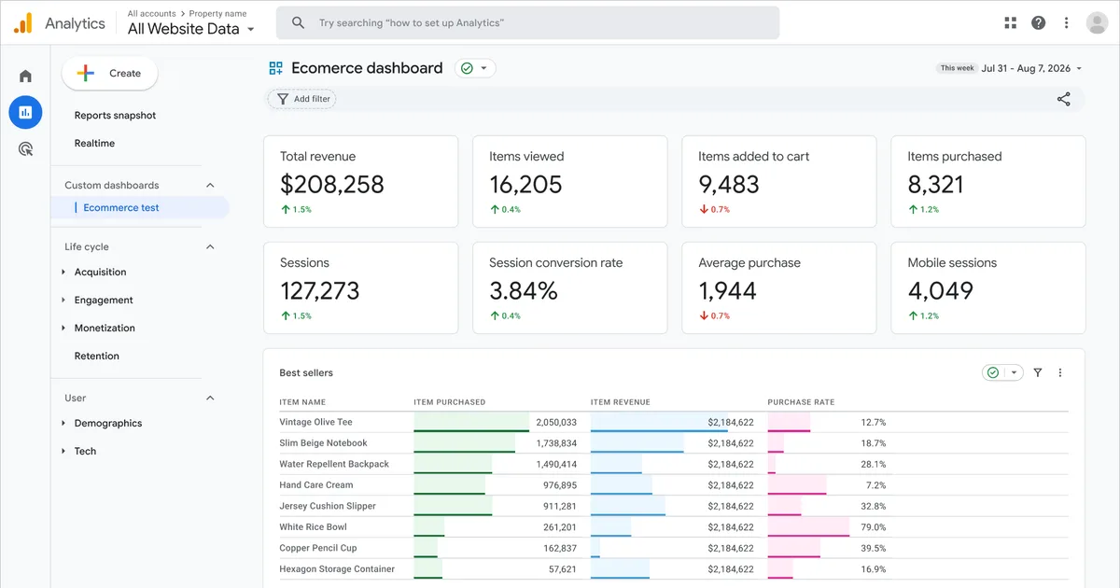Viewport: 1120px width, 588px height.
Task: Open the top bar three-dot menu
Action: 1066,23
